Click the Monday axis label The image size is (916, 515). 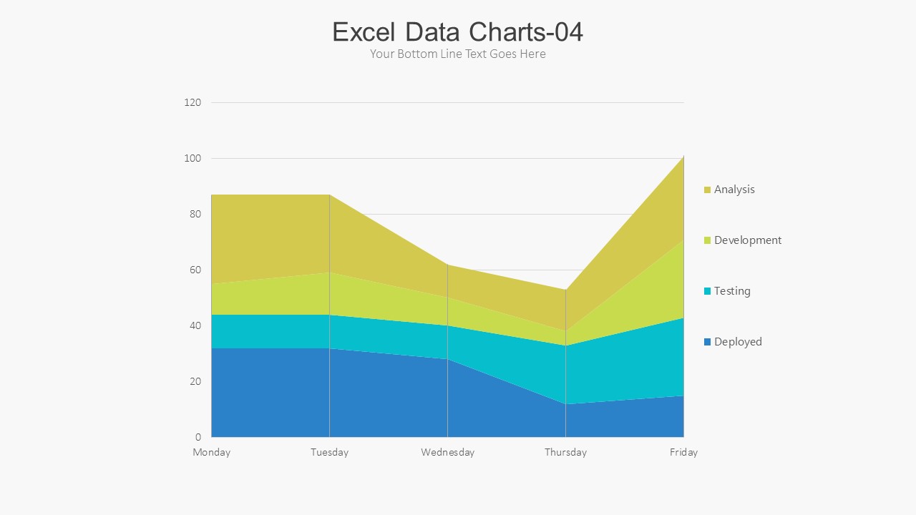[x=212, y=452]
